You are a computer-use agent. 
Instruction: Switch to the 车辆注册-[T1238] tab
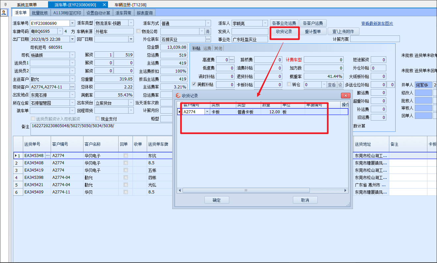[x=130, y=5]
